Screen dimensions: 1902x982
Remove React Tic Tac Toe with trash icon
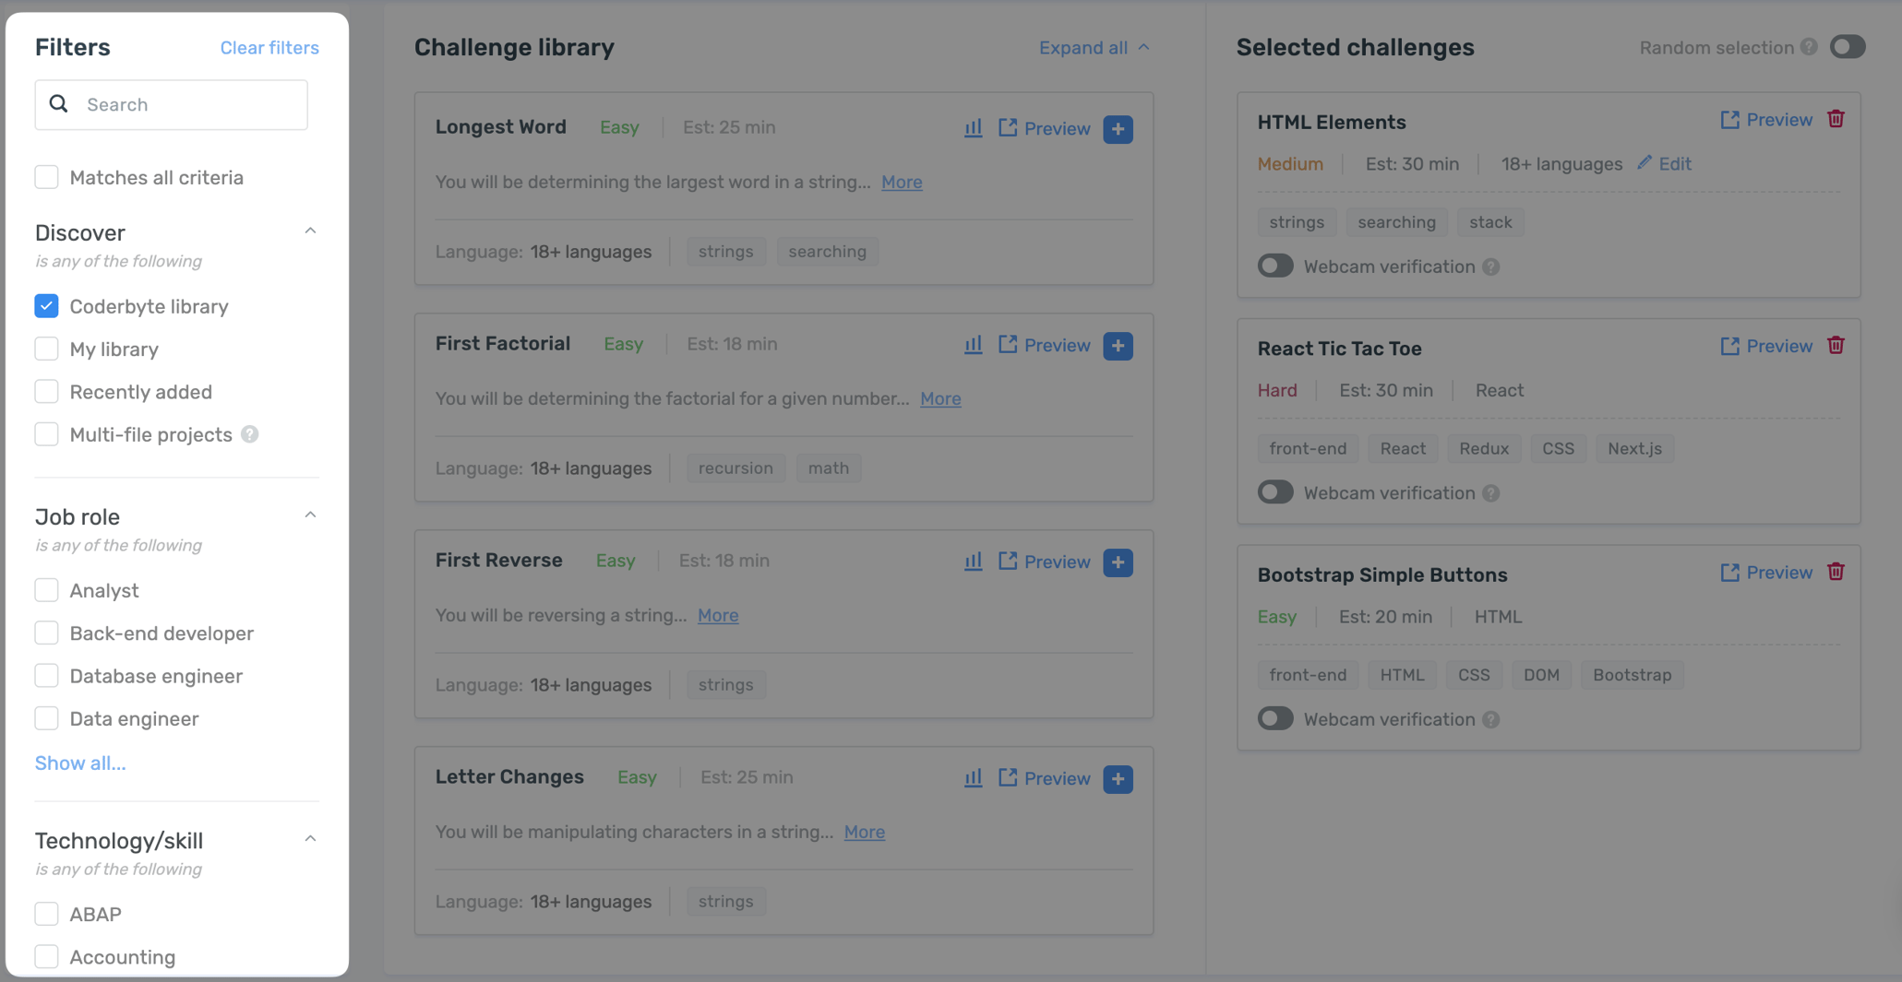[x=1836, y=346]
